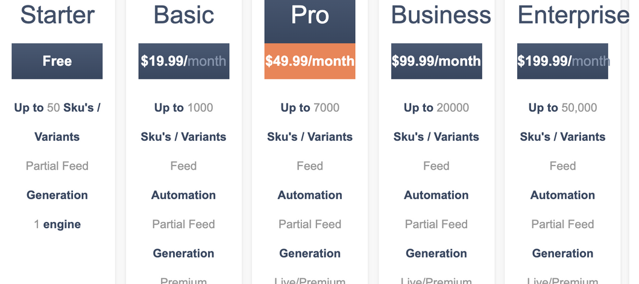Click the highlighted Pro plan header
Viewport: 639px width, 284px height.
tap(310, 22)
